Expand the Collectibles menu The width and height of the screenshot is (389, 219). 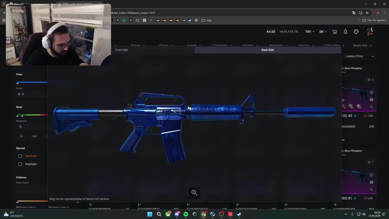[334, 46]
